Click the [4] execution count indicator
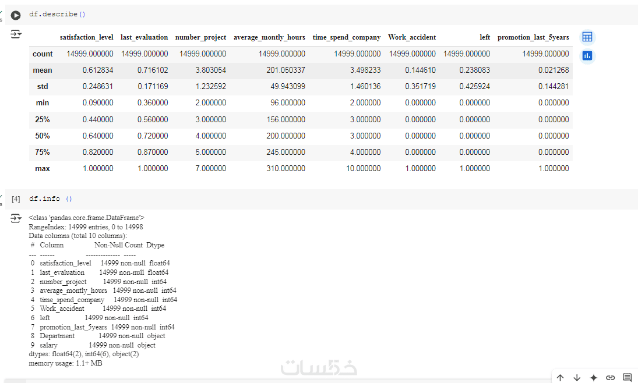The width and height of the screenshot is (638, 383). [x=16, y=199]
